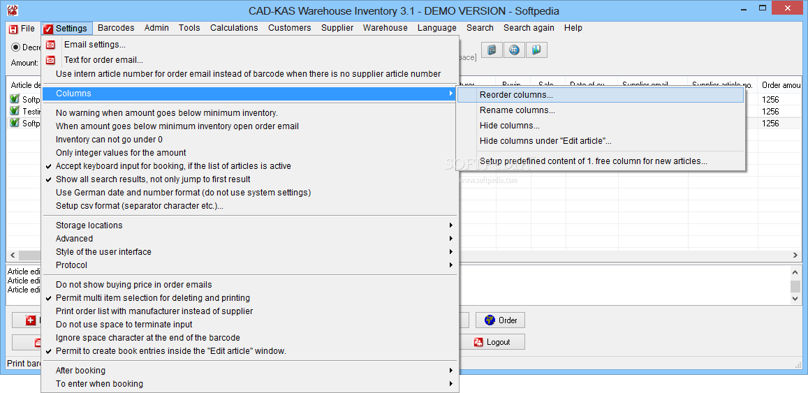The image size is (808, 393).
Task: Click the red checkmark Settings icon
Action: pos(48,29)
